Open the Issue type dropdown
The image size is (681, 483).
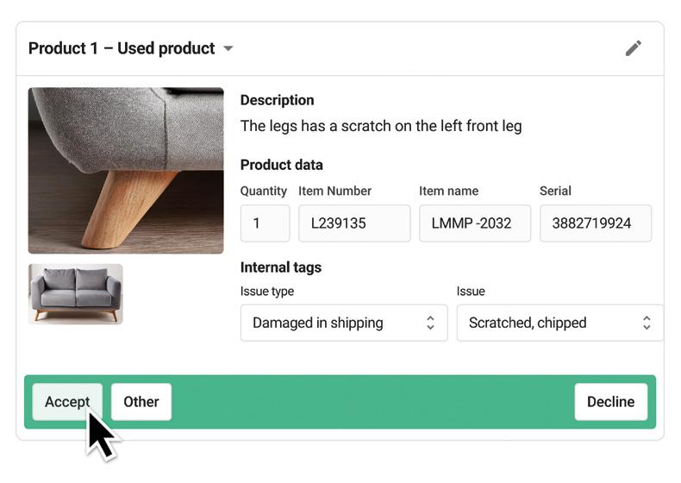pos(344,323)
